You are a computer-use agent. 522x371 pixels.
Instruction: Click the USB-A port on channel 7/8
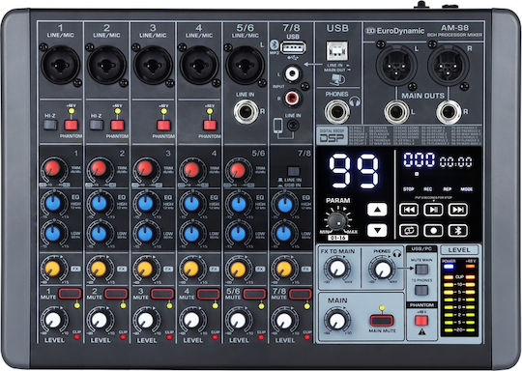[293, 47]
